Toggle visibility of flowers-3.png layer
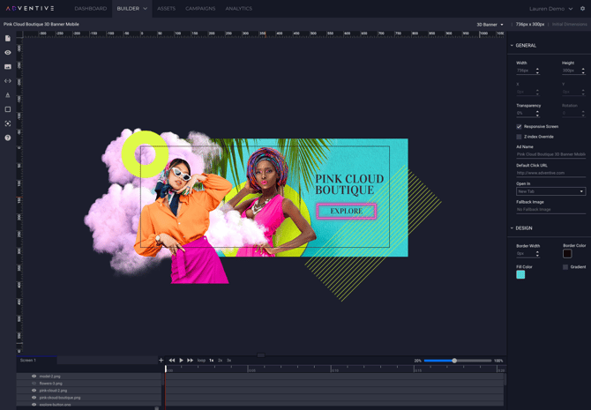The image size is (591, 410). [x=34, y=384]
